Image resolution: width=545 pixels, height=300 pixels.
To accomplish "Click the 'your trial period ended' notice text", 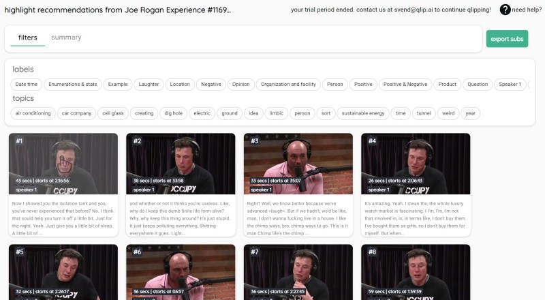I will point(391,10).
